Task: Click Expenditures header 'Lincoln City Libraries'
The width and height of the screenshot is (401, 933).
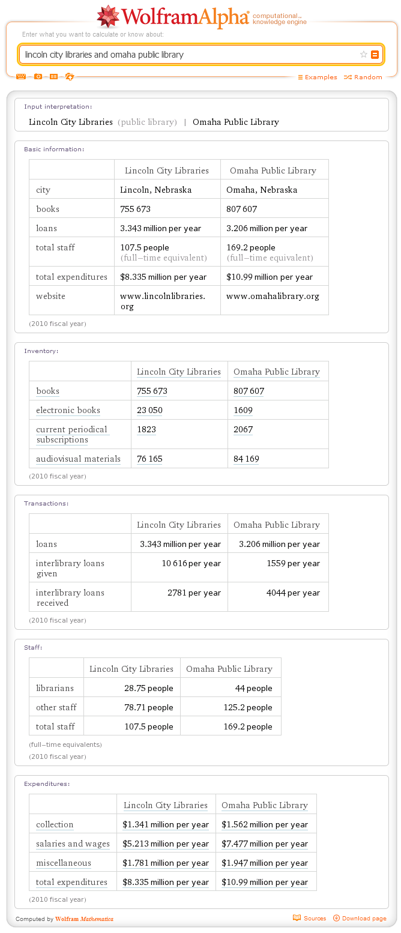Action: (166, 805)
